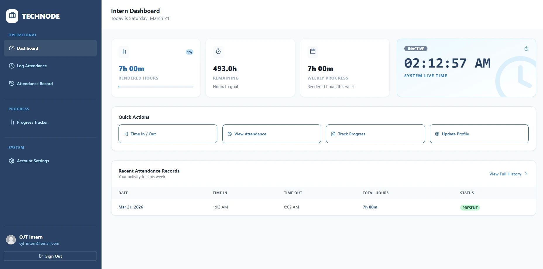
Task: Click the 1:02 AM time in cell
Action: click(220, 207)
